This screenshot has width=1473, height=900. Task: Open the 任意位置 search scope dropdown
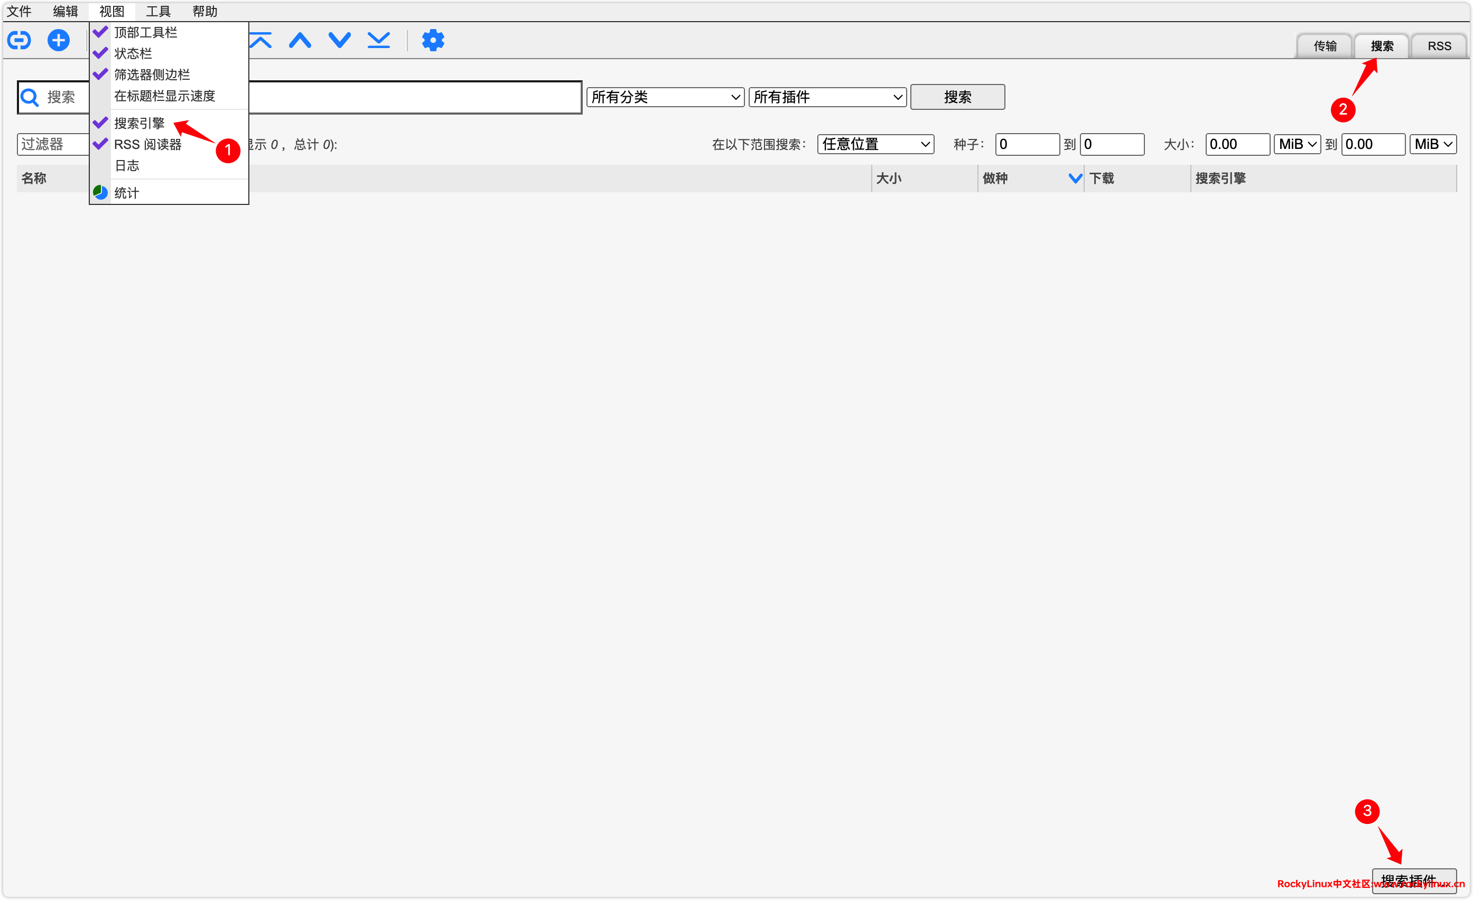click(875, 144)
